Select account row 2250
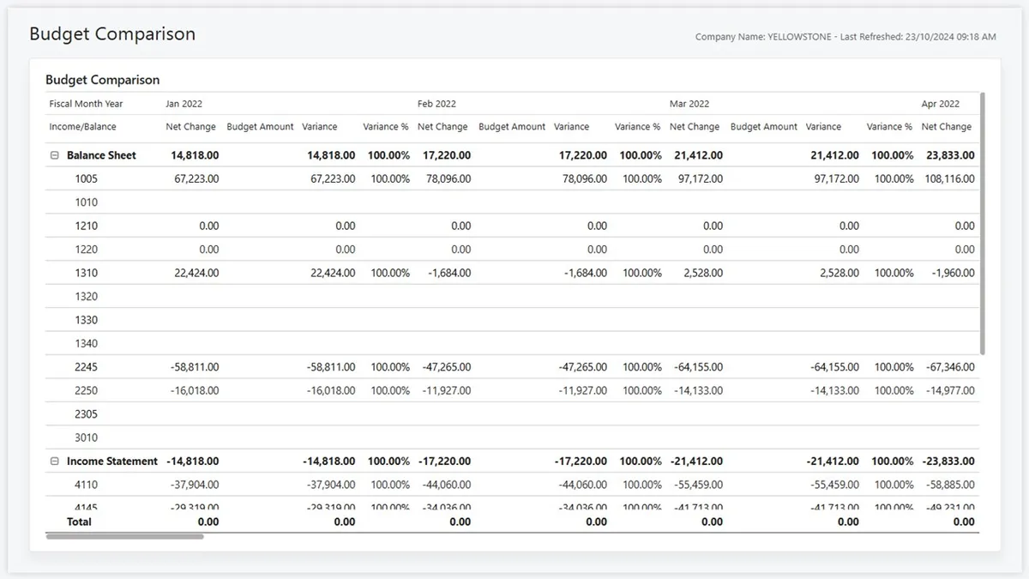Image resolution: width=1029 pixels, height=579 pixels. click(x=84, y=390)
